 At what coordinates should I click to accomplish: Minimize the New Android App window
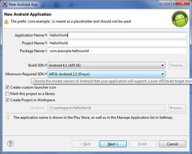tap(163, 3)
